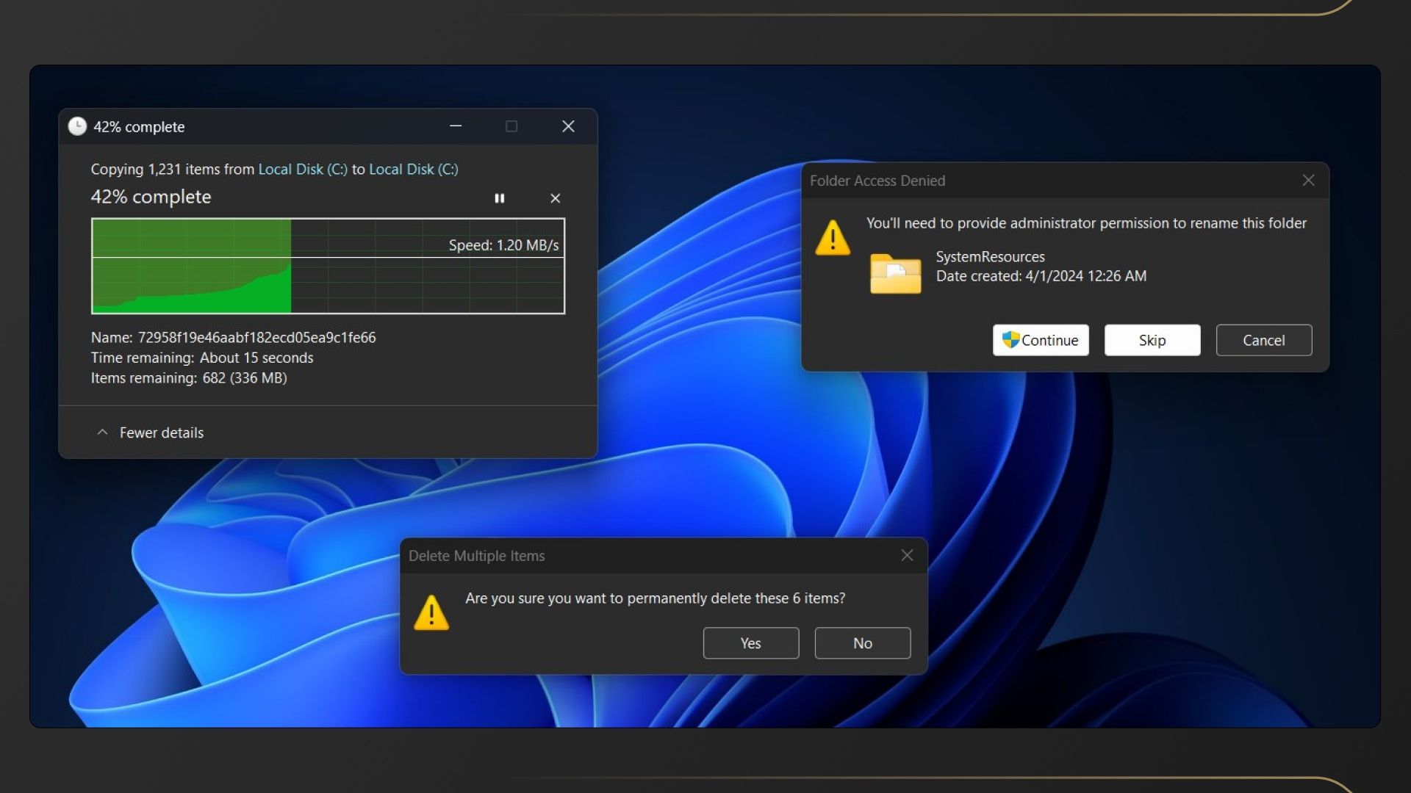Cancel the copy using the small X
The image size is (1411, 793).
tap(556, 198)
